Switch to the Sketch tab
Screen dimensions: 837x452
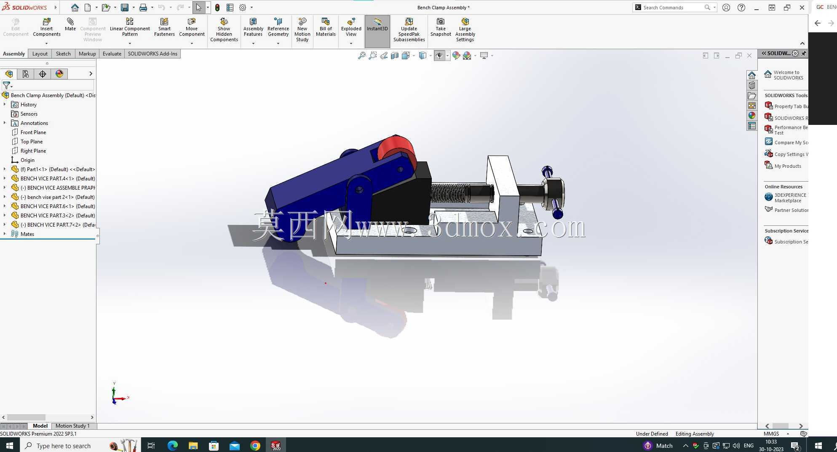point(63,53)
